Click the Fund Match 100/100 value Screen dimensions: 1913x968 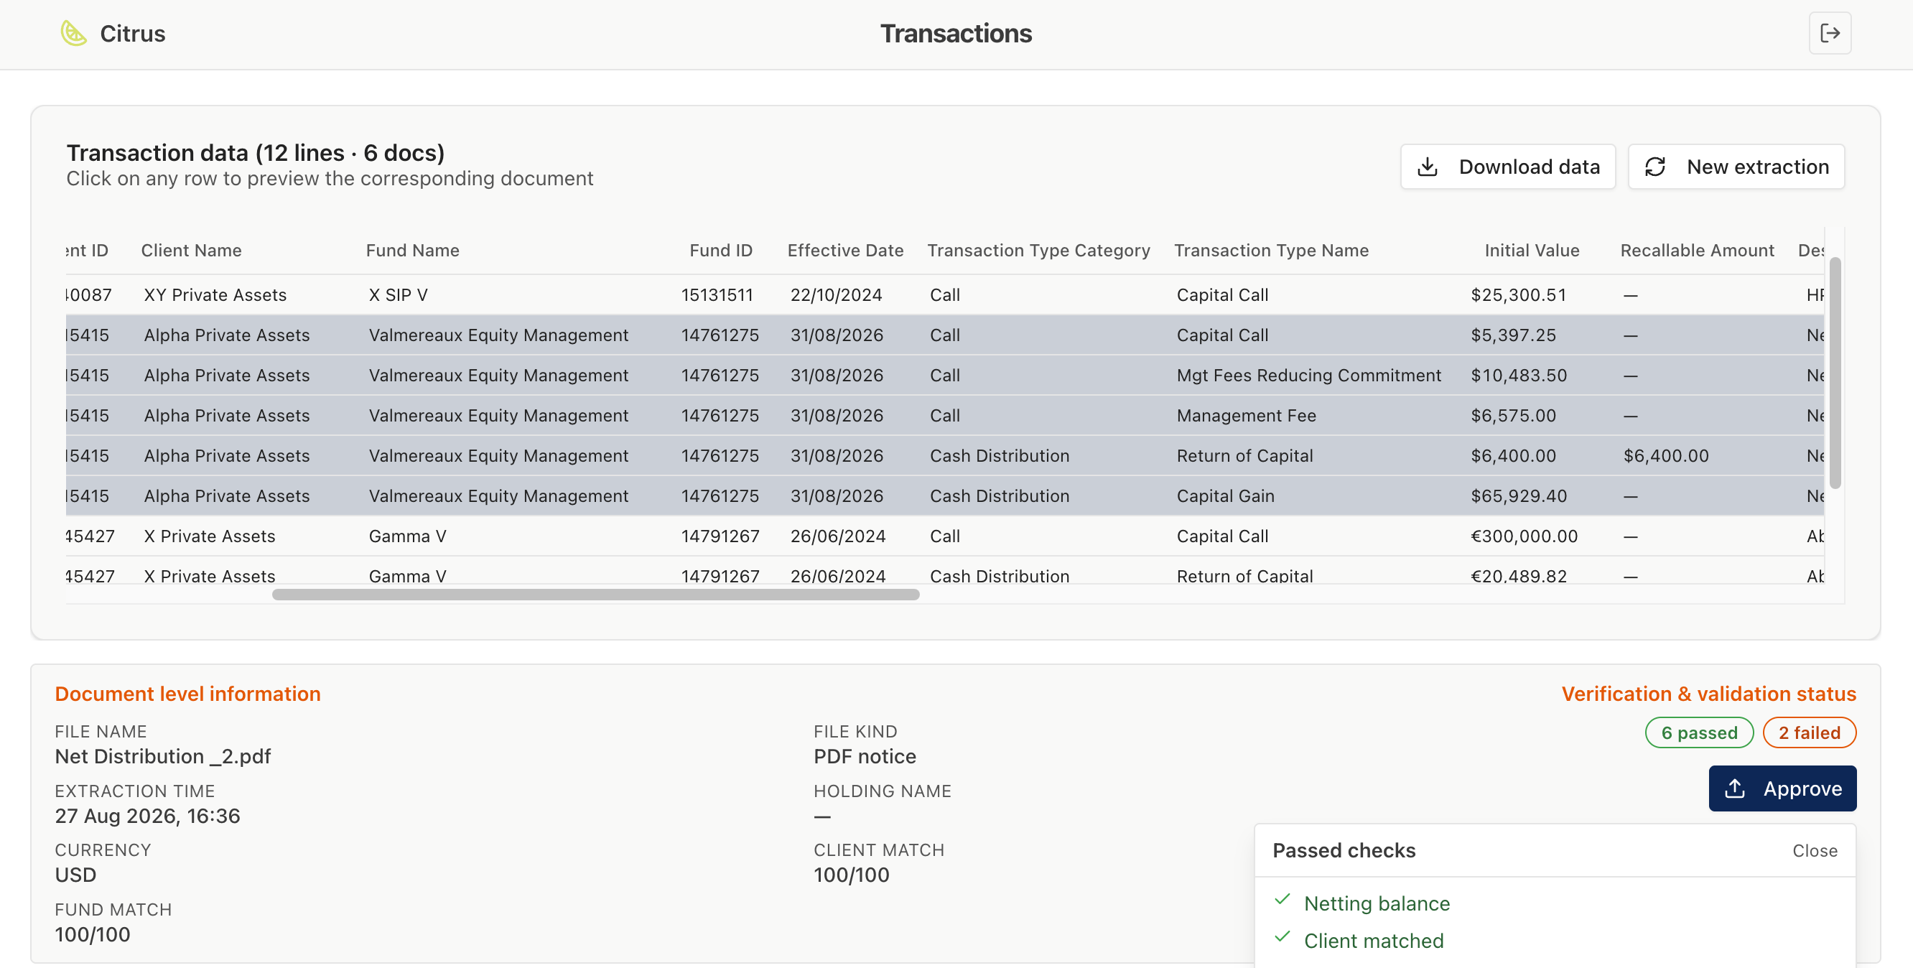pyautogui.click(x=92, y=934)
